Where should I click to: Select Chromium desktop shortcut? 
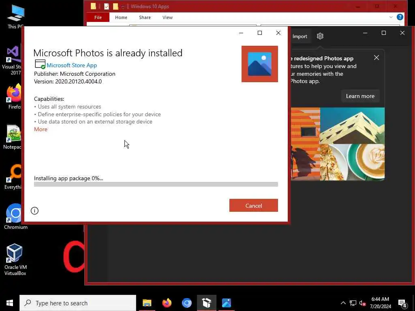click(15, 216)
